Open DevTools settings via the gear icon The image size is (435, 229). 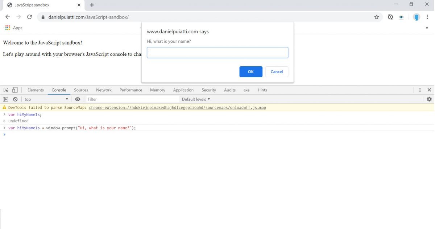click(429, 99)
